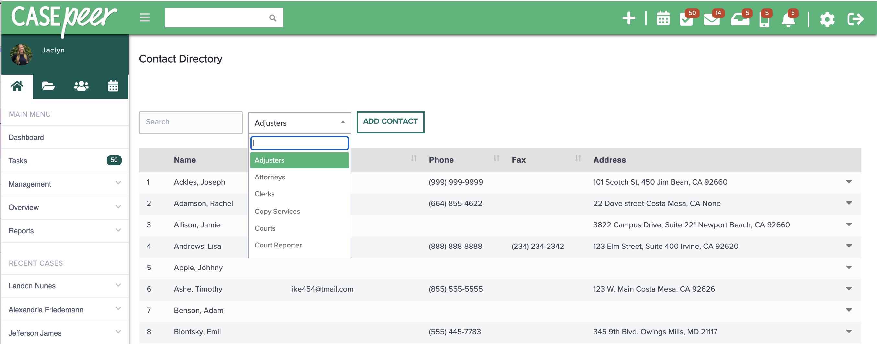
Task: Click Jaclyn's profile avatar
Action: [21, 54]
